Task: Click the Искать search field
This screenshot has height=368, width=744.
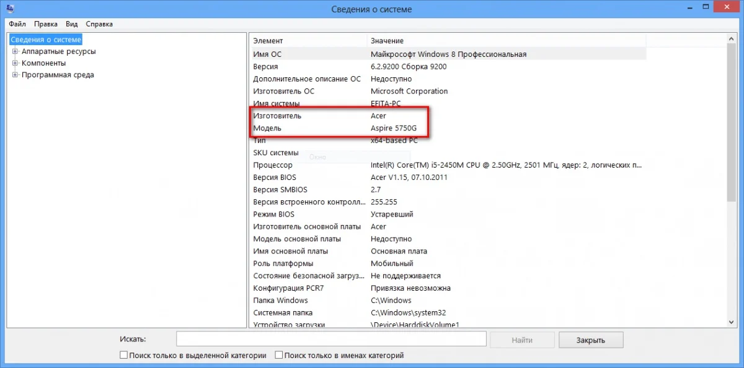Action: tap(331, 339)
